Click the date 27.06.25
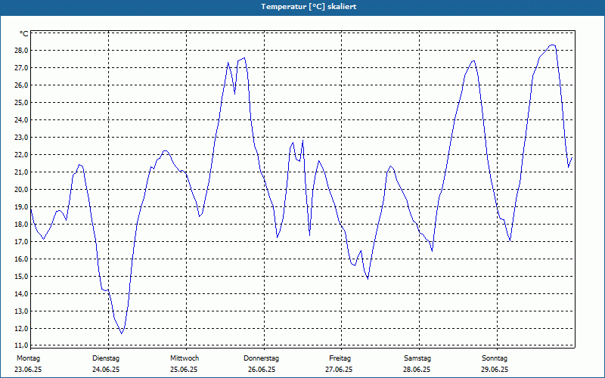Image resolution: width=605 pixels, height=378 pixels. [339, 370]
